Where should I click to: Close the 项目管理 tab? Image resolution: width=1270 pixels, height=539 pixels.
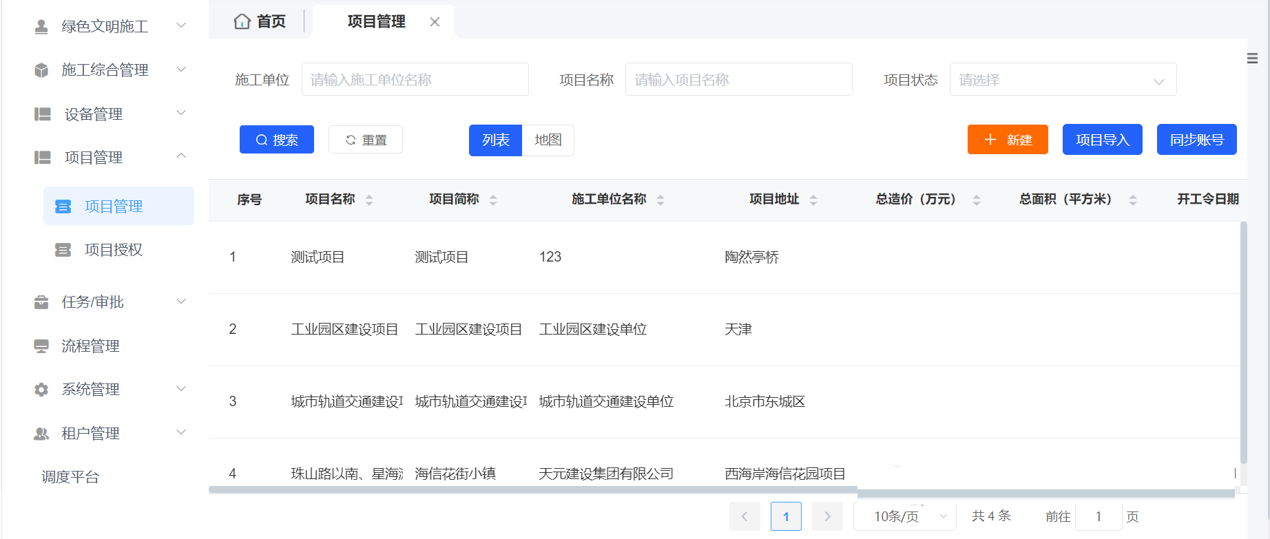pyautogui.click(x=435, y=22)
